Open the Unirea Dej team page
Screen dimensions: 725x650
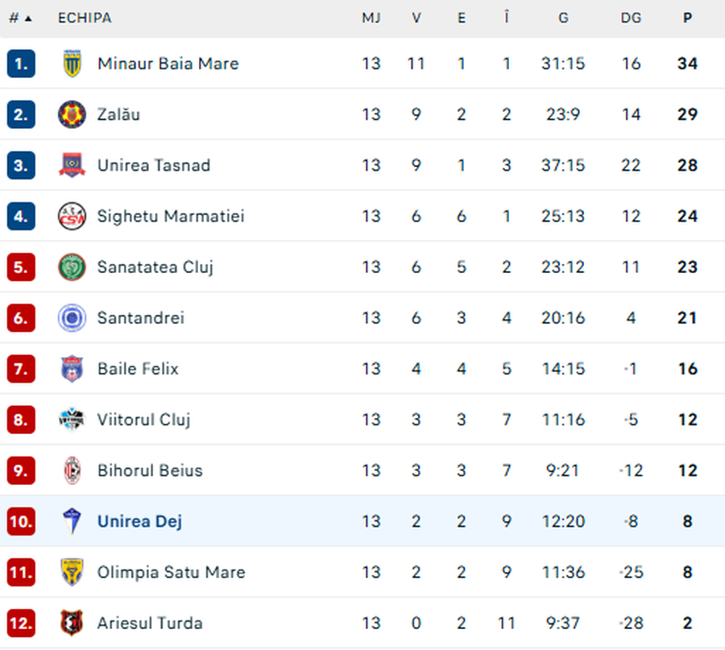click(139, 521)
